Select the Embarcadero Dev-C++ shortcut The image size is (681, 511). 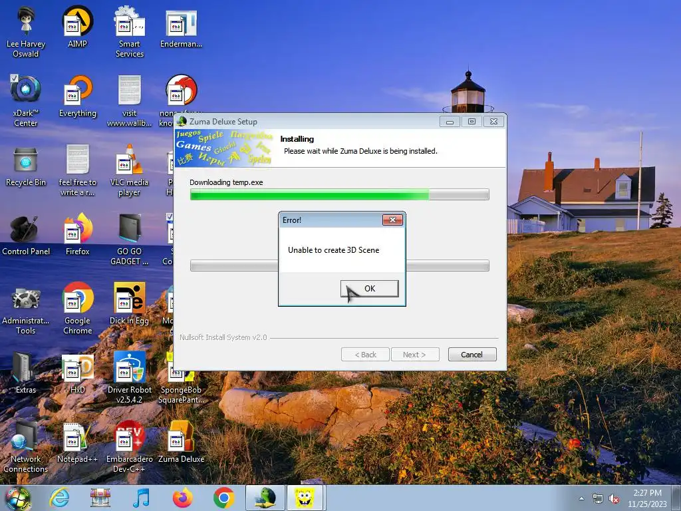130,448
